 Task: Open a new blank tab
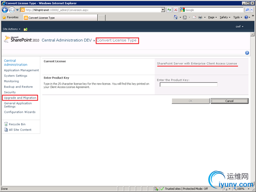[x=102, y=18]
